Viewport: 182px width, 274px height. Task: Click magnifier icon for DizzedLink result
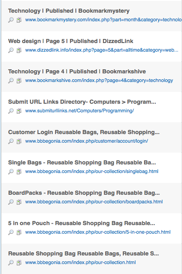tap(11, 50)
